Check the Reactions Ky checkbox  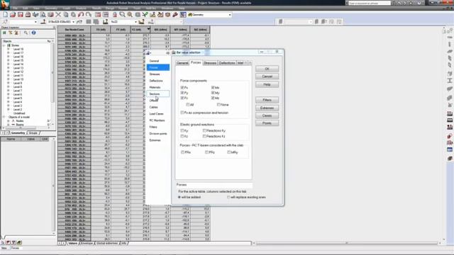[204, 130]
